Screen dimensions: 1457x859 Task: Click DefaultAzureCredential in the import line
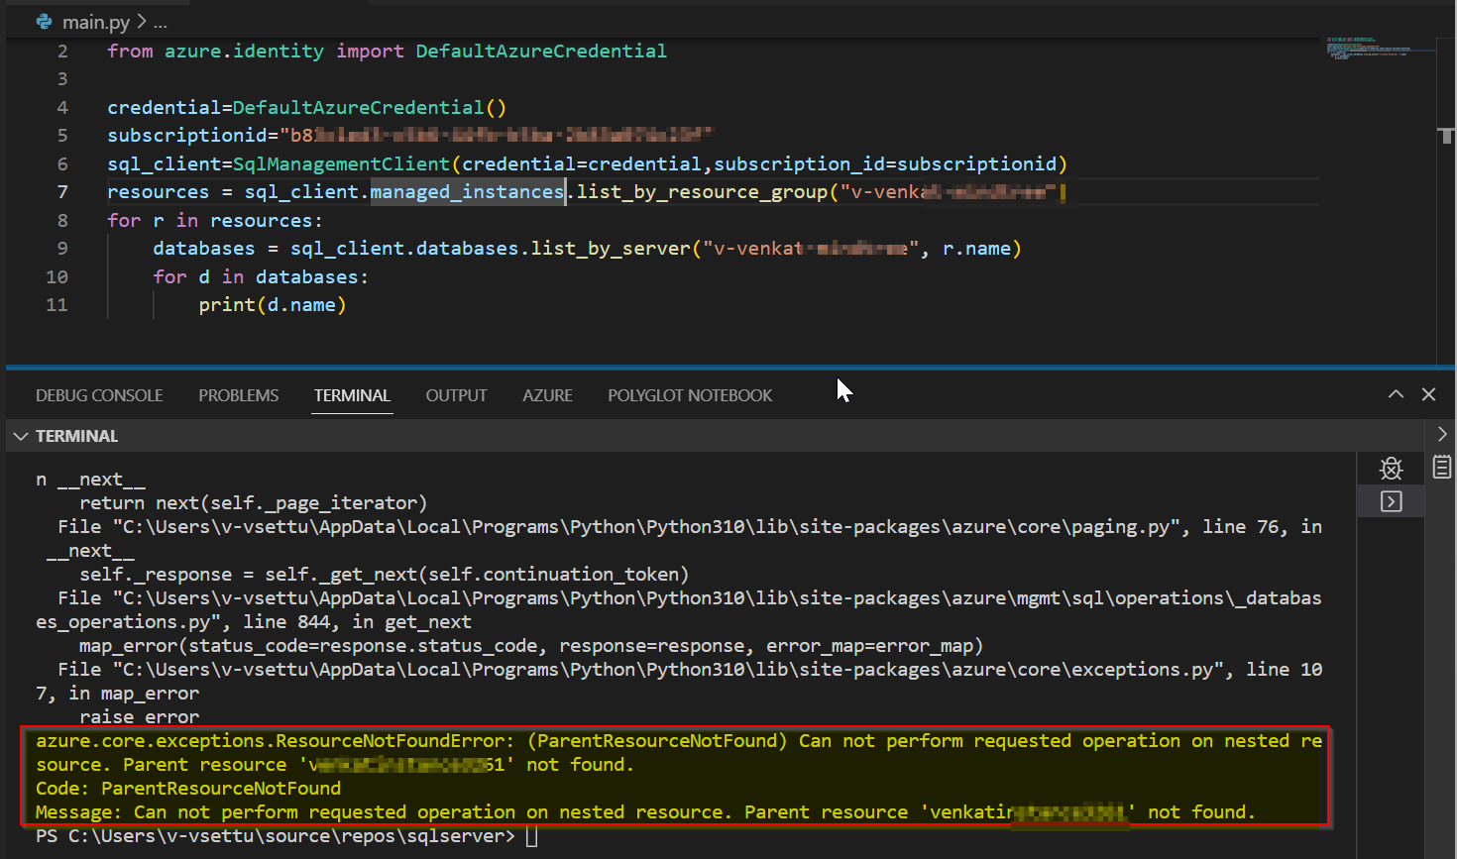[541, 52]
